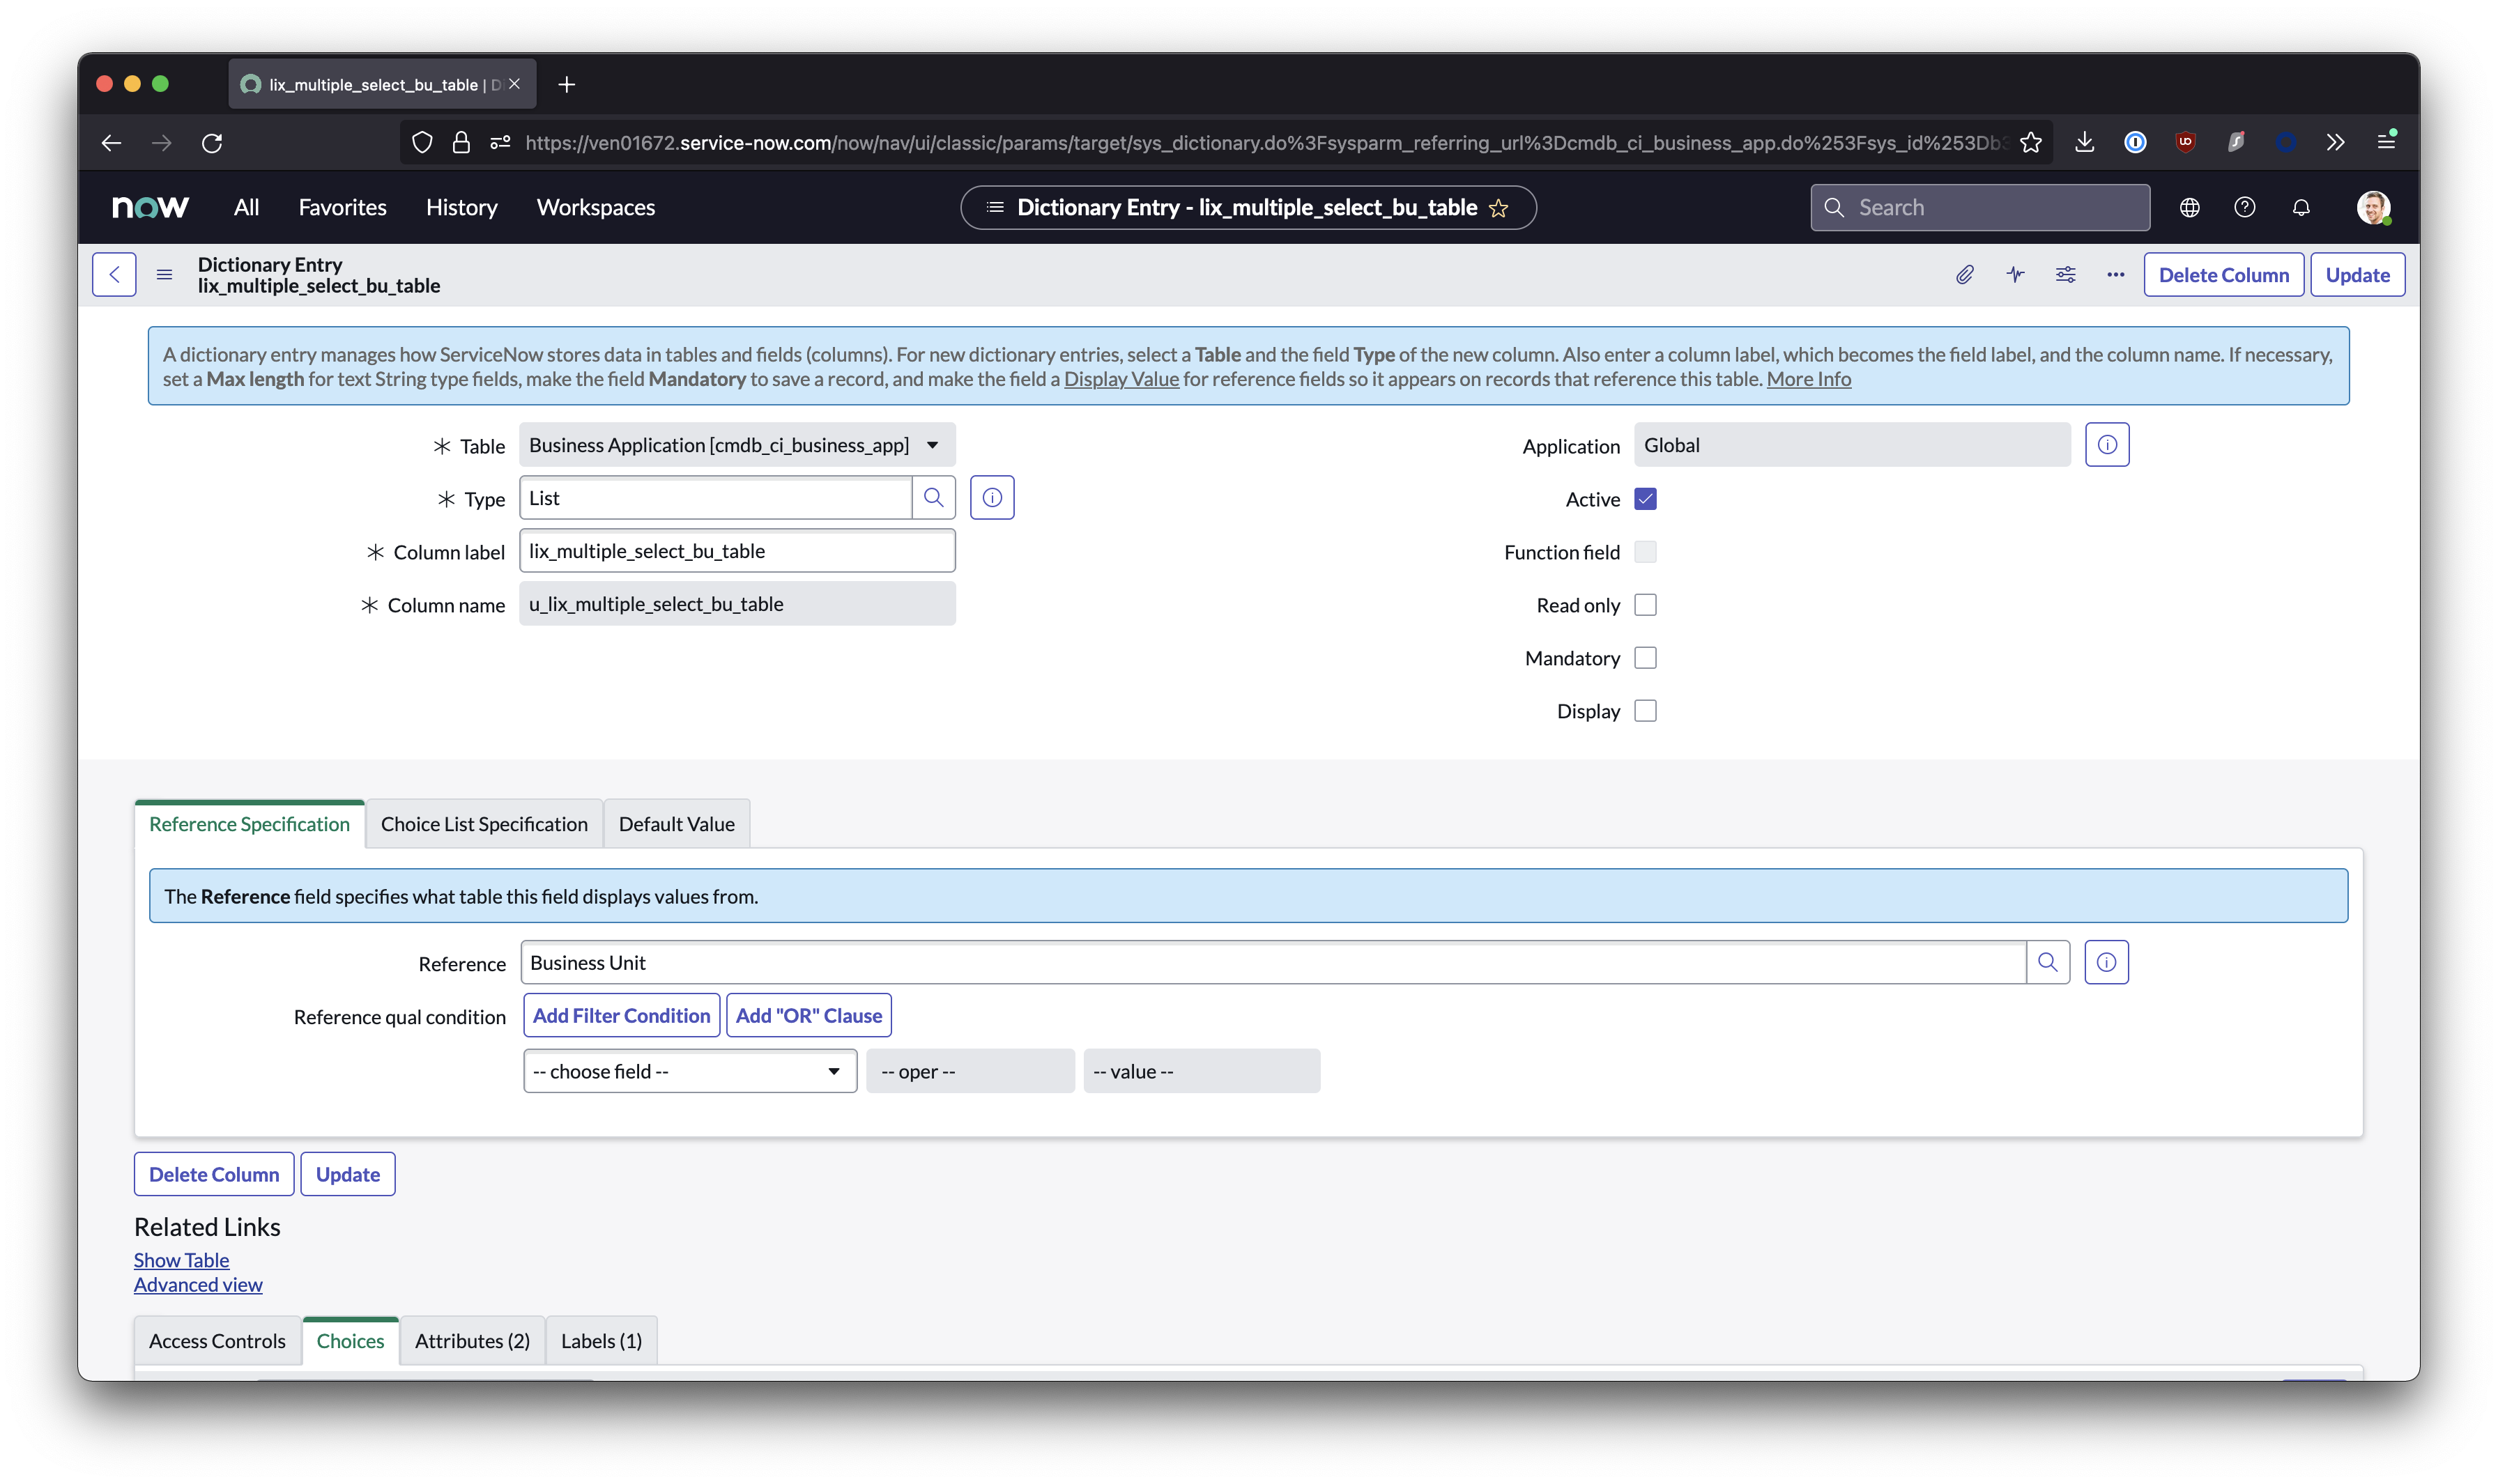Click the Reference field info icon

2106,963
